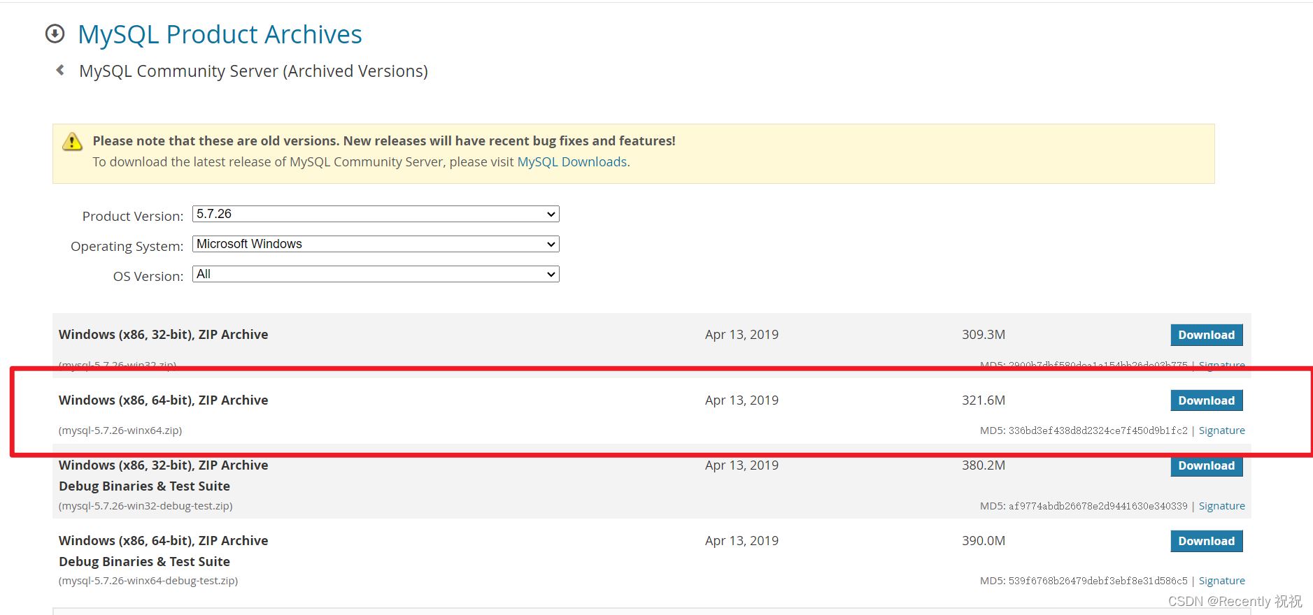Image resolution: width=1313 pixels, height=615 pixels.
Task: Click the file name (mysql-5.7.26-win32-debug-test.zip)
Action: tap(146, 506)
